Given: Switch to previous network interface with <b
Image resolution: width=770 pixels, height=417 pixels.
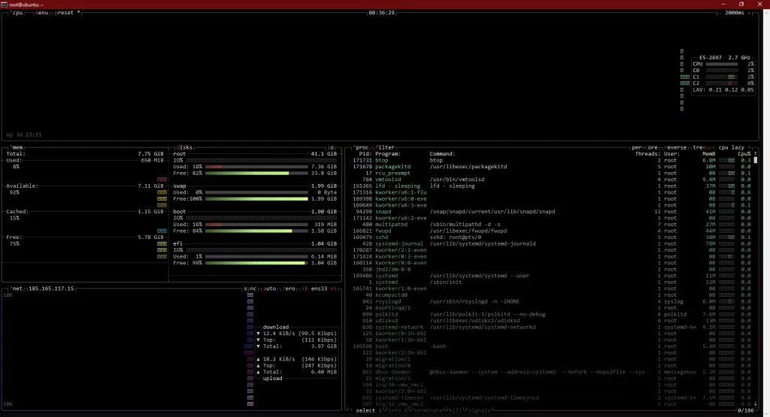Looking at the screenshot, I should pyautogui.click(x=305, y=289).
